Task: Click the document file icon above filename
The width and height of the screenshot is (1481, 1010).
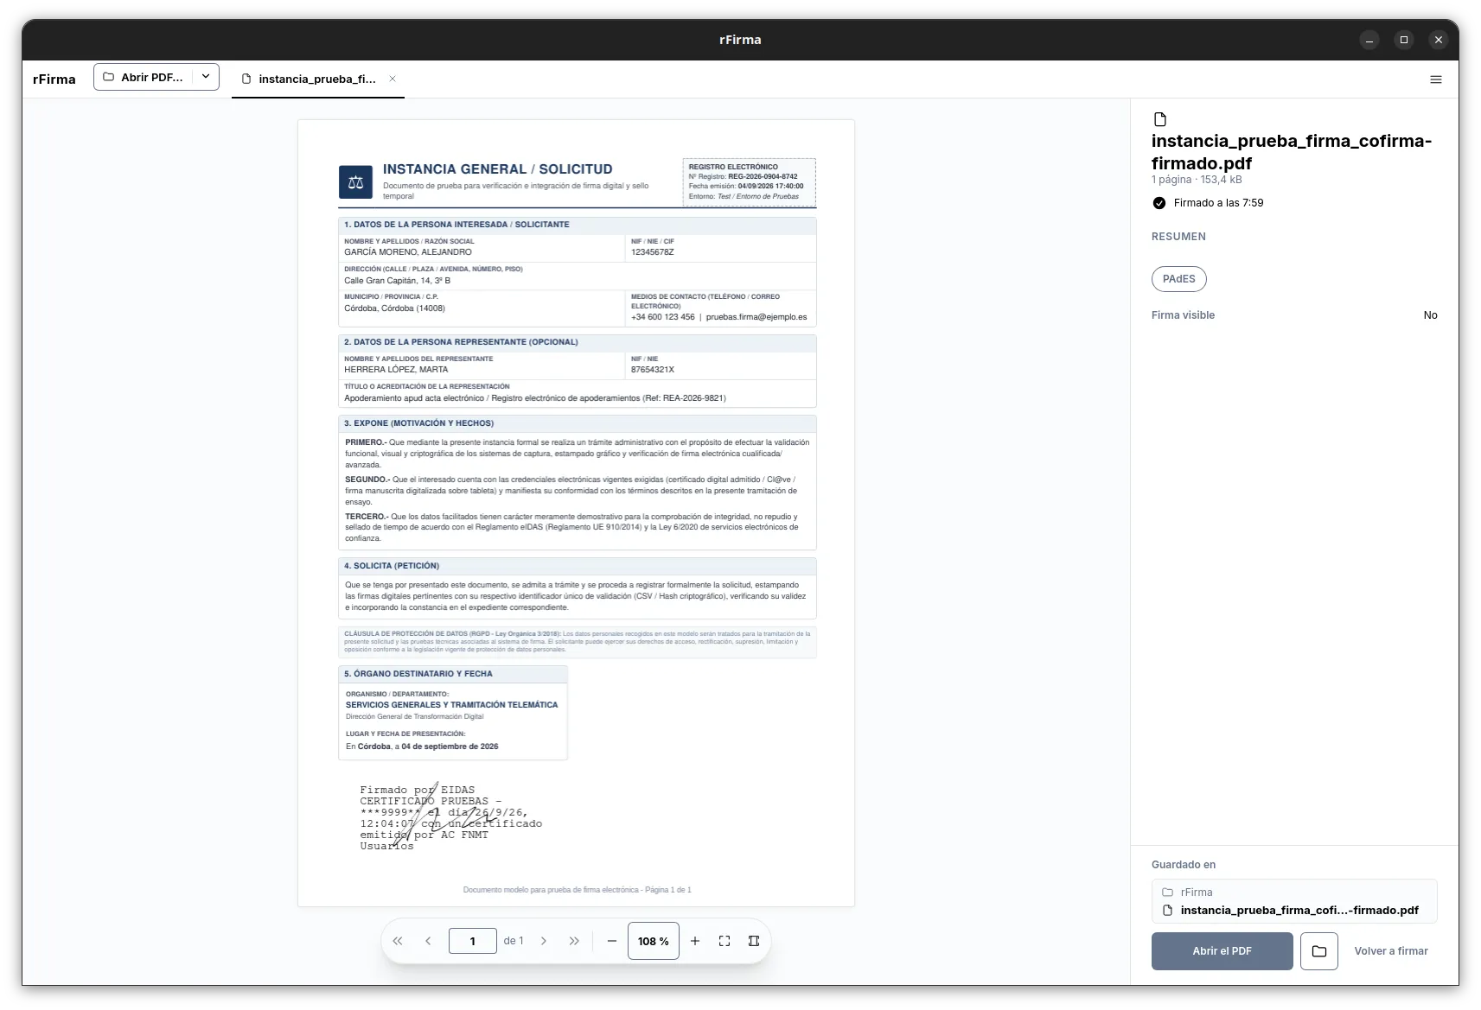Action: tap(1160, 119)
